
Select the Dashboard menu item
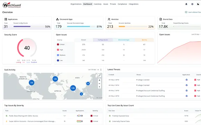(x=88, y=4)
